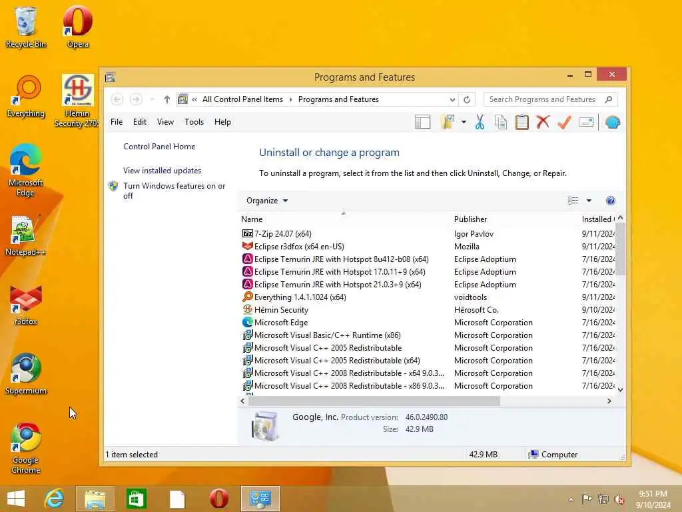The image size is (682, 512).
Task: Select Eclipse r3dfox (x64 en-US) entry
Action: (x=299, y=247)
